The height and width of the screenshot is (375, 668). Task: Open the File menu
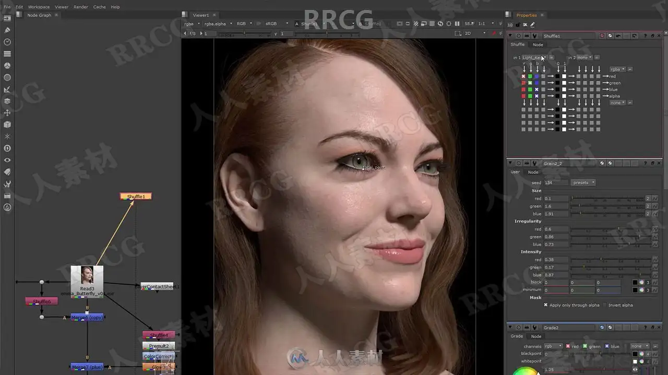click(7, 7)
